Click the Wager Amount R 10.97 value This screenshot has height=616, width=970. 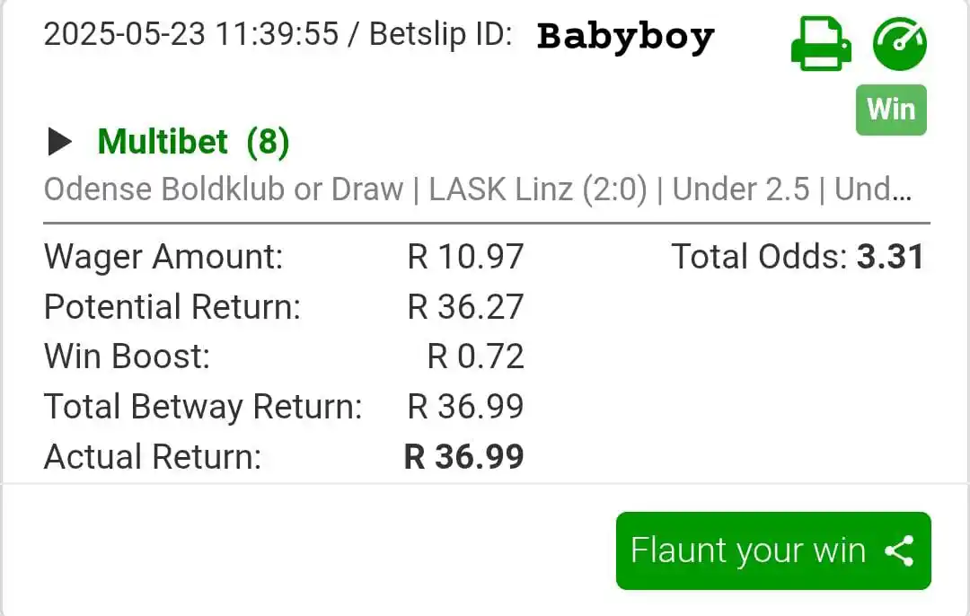click(x=465, y=257)
